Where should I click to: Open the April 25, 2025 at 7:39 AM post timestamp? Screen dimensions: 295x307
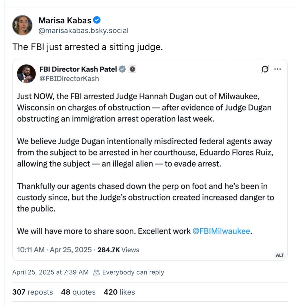point(50,272)
